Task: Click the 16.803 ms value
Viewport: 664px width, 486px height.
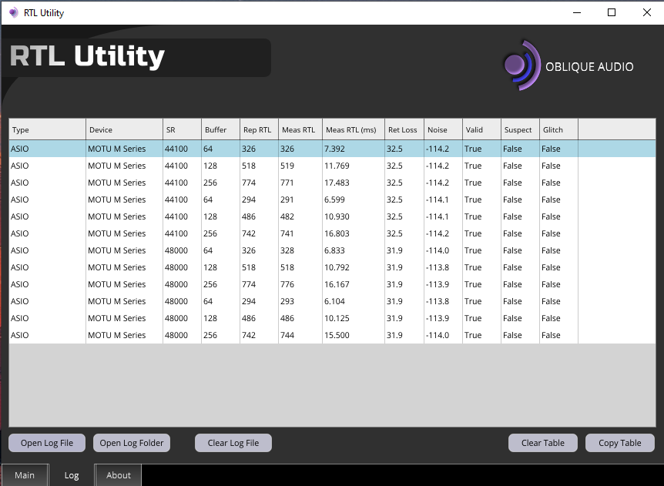Action: [337, 233]
